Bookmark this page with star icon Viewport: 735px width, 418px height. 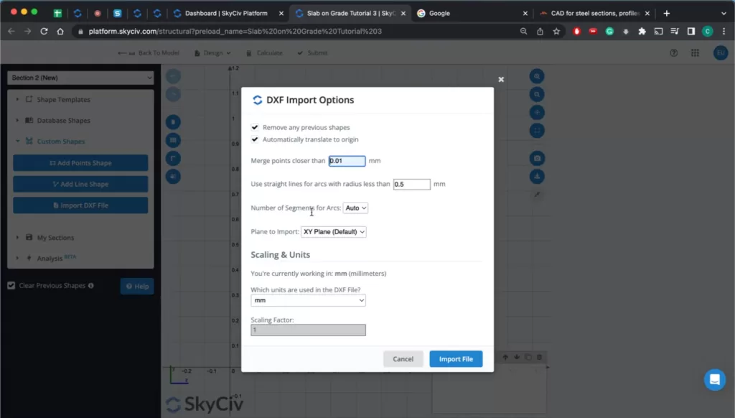(x=556, y=32)
